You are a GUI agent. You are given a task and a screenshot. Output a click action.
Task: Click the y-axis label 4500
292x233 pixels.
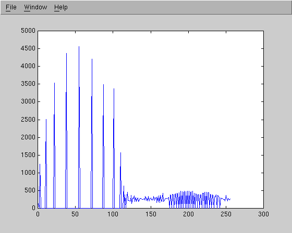click(28, 48)
